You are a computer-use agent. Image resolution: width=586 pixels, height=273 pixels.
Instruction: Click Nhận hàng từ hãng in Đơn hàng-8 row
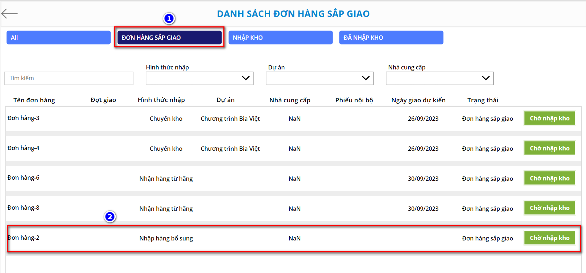point(166,209)
